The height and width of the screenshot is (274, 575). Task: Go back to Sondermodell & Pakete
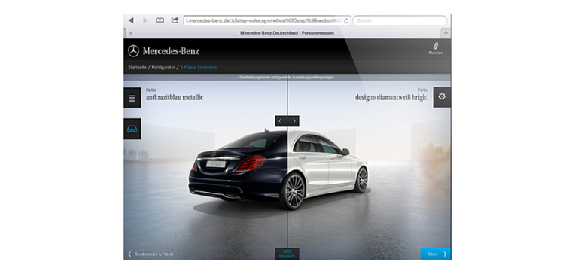[151, 254]
